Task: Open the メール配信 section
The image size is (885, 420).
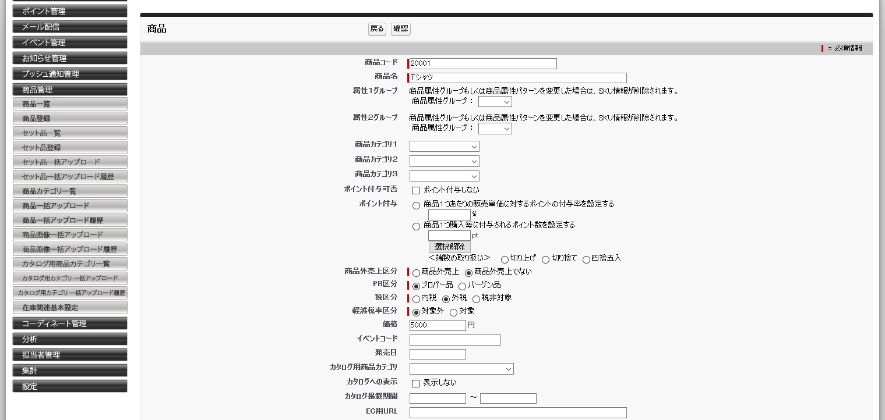Action: point(69,26)
